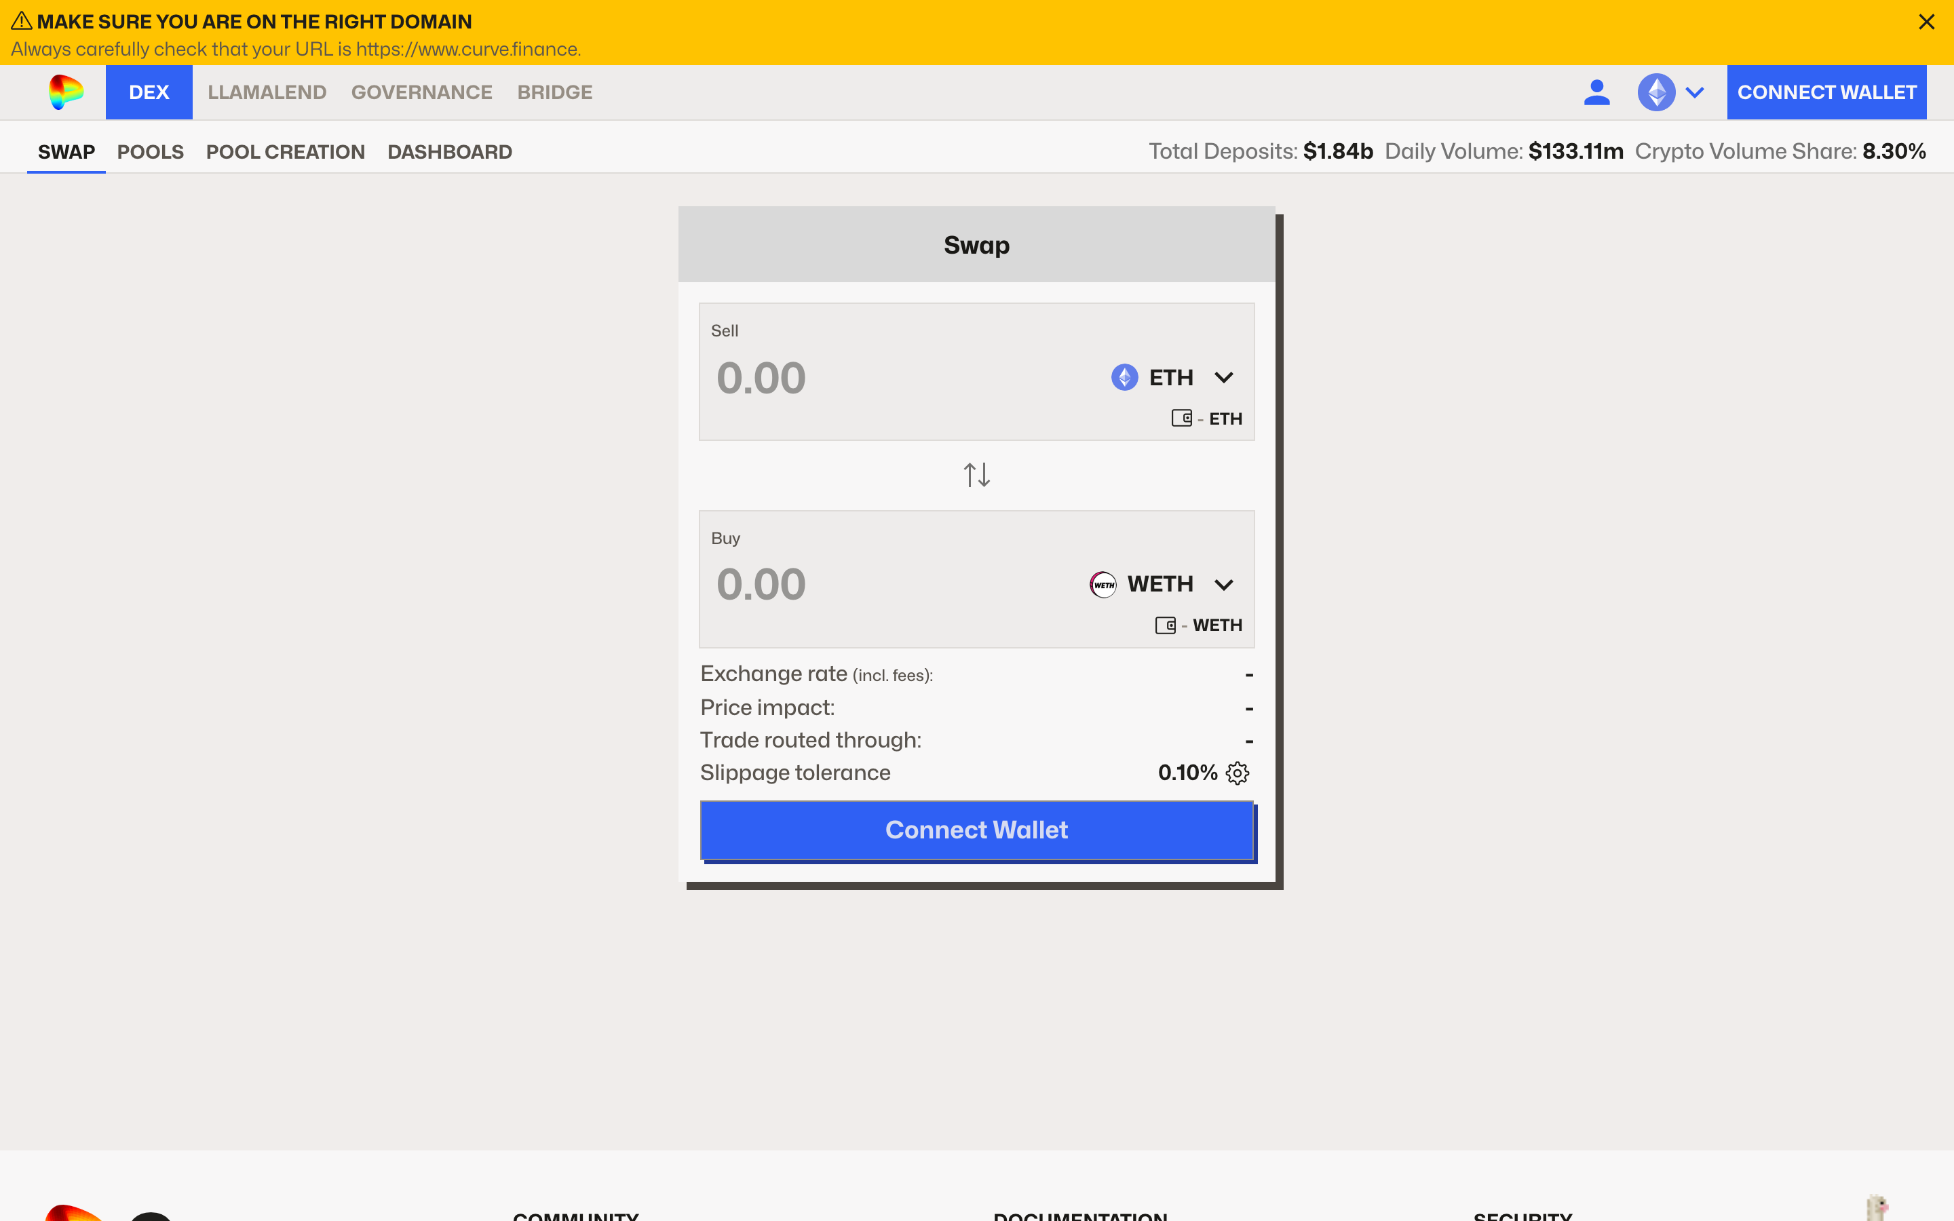Click the header CONNECT WALLET button

click(1826, 92)
